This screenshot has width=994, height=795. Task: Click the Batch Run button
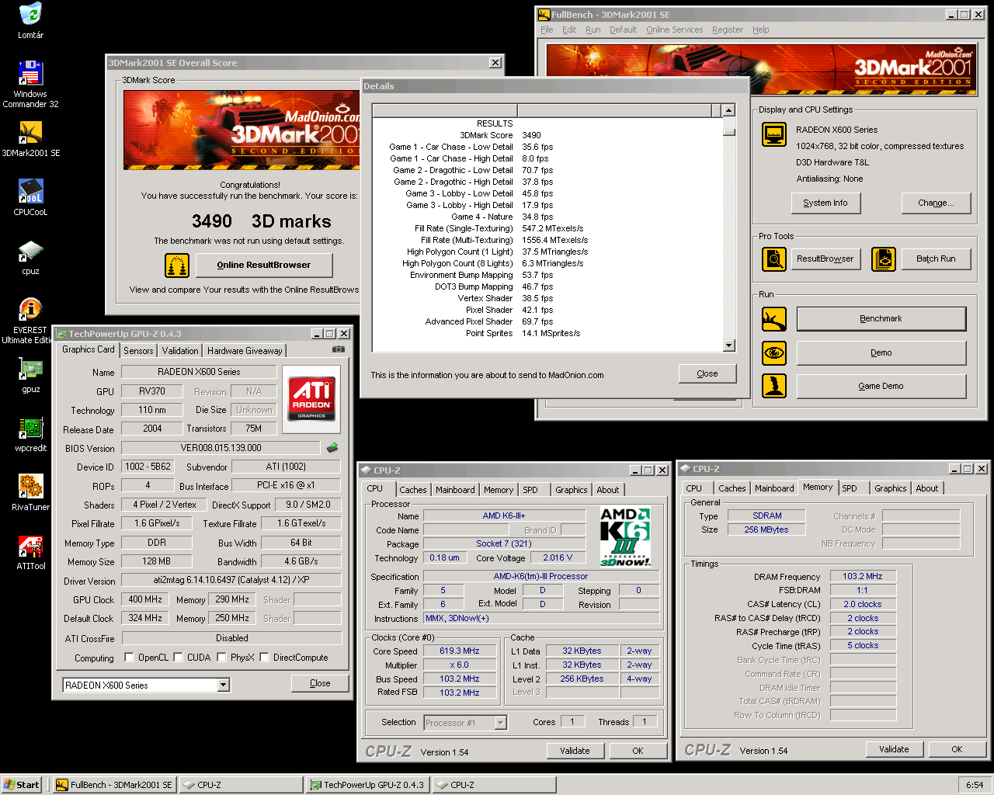pos(936,259)
